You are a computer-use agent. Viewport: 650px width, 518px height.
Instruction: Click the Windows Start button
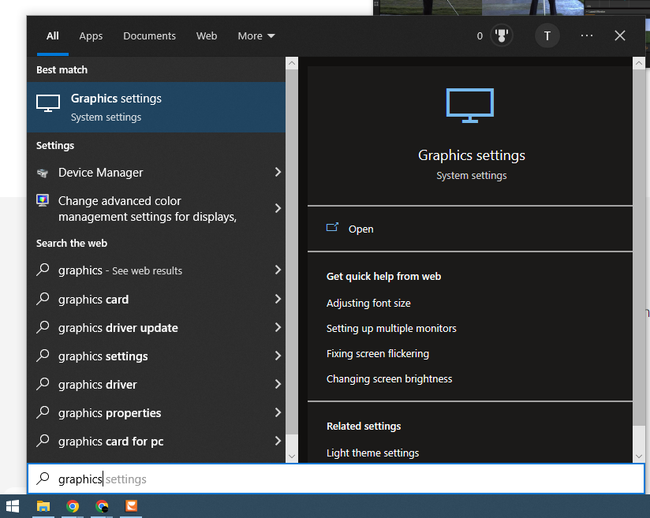pyautogui.click(x=13, y=506)
